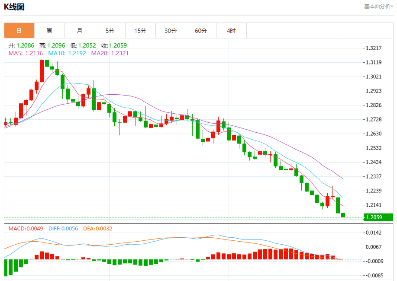Click the 1.3119 axis label
The image size is (397, 281).
coord(374,63)
